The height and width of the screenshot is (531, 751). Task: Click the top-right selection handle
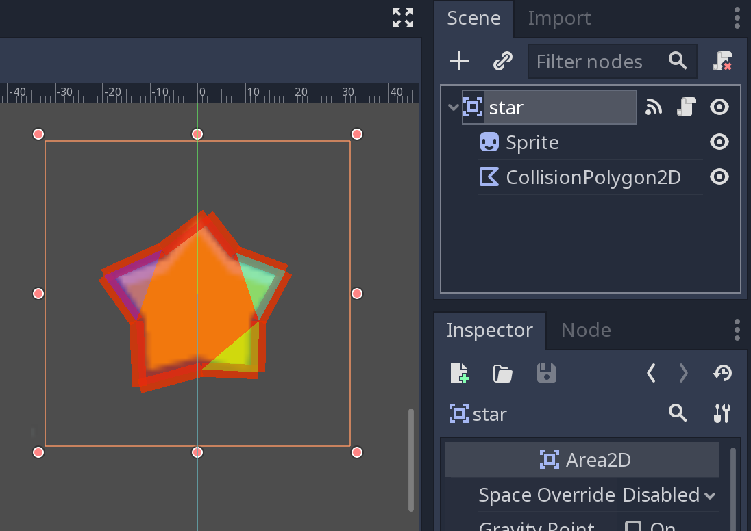pyautogui.click(x=357, y=134)
